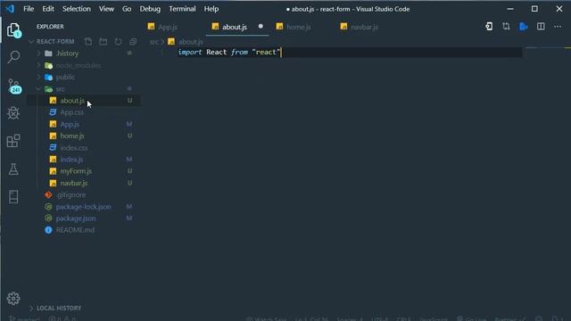Viewport: 571px width, 321px height.
Task: Open the Go menu
Action: pos(127,9)
